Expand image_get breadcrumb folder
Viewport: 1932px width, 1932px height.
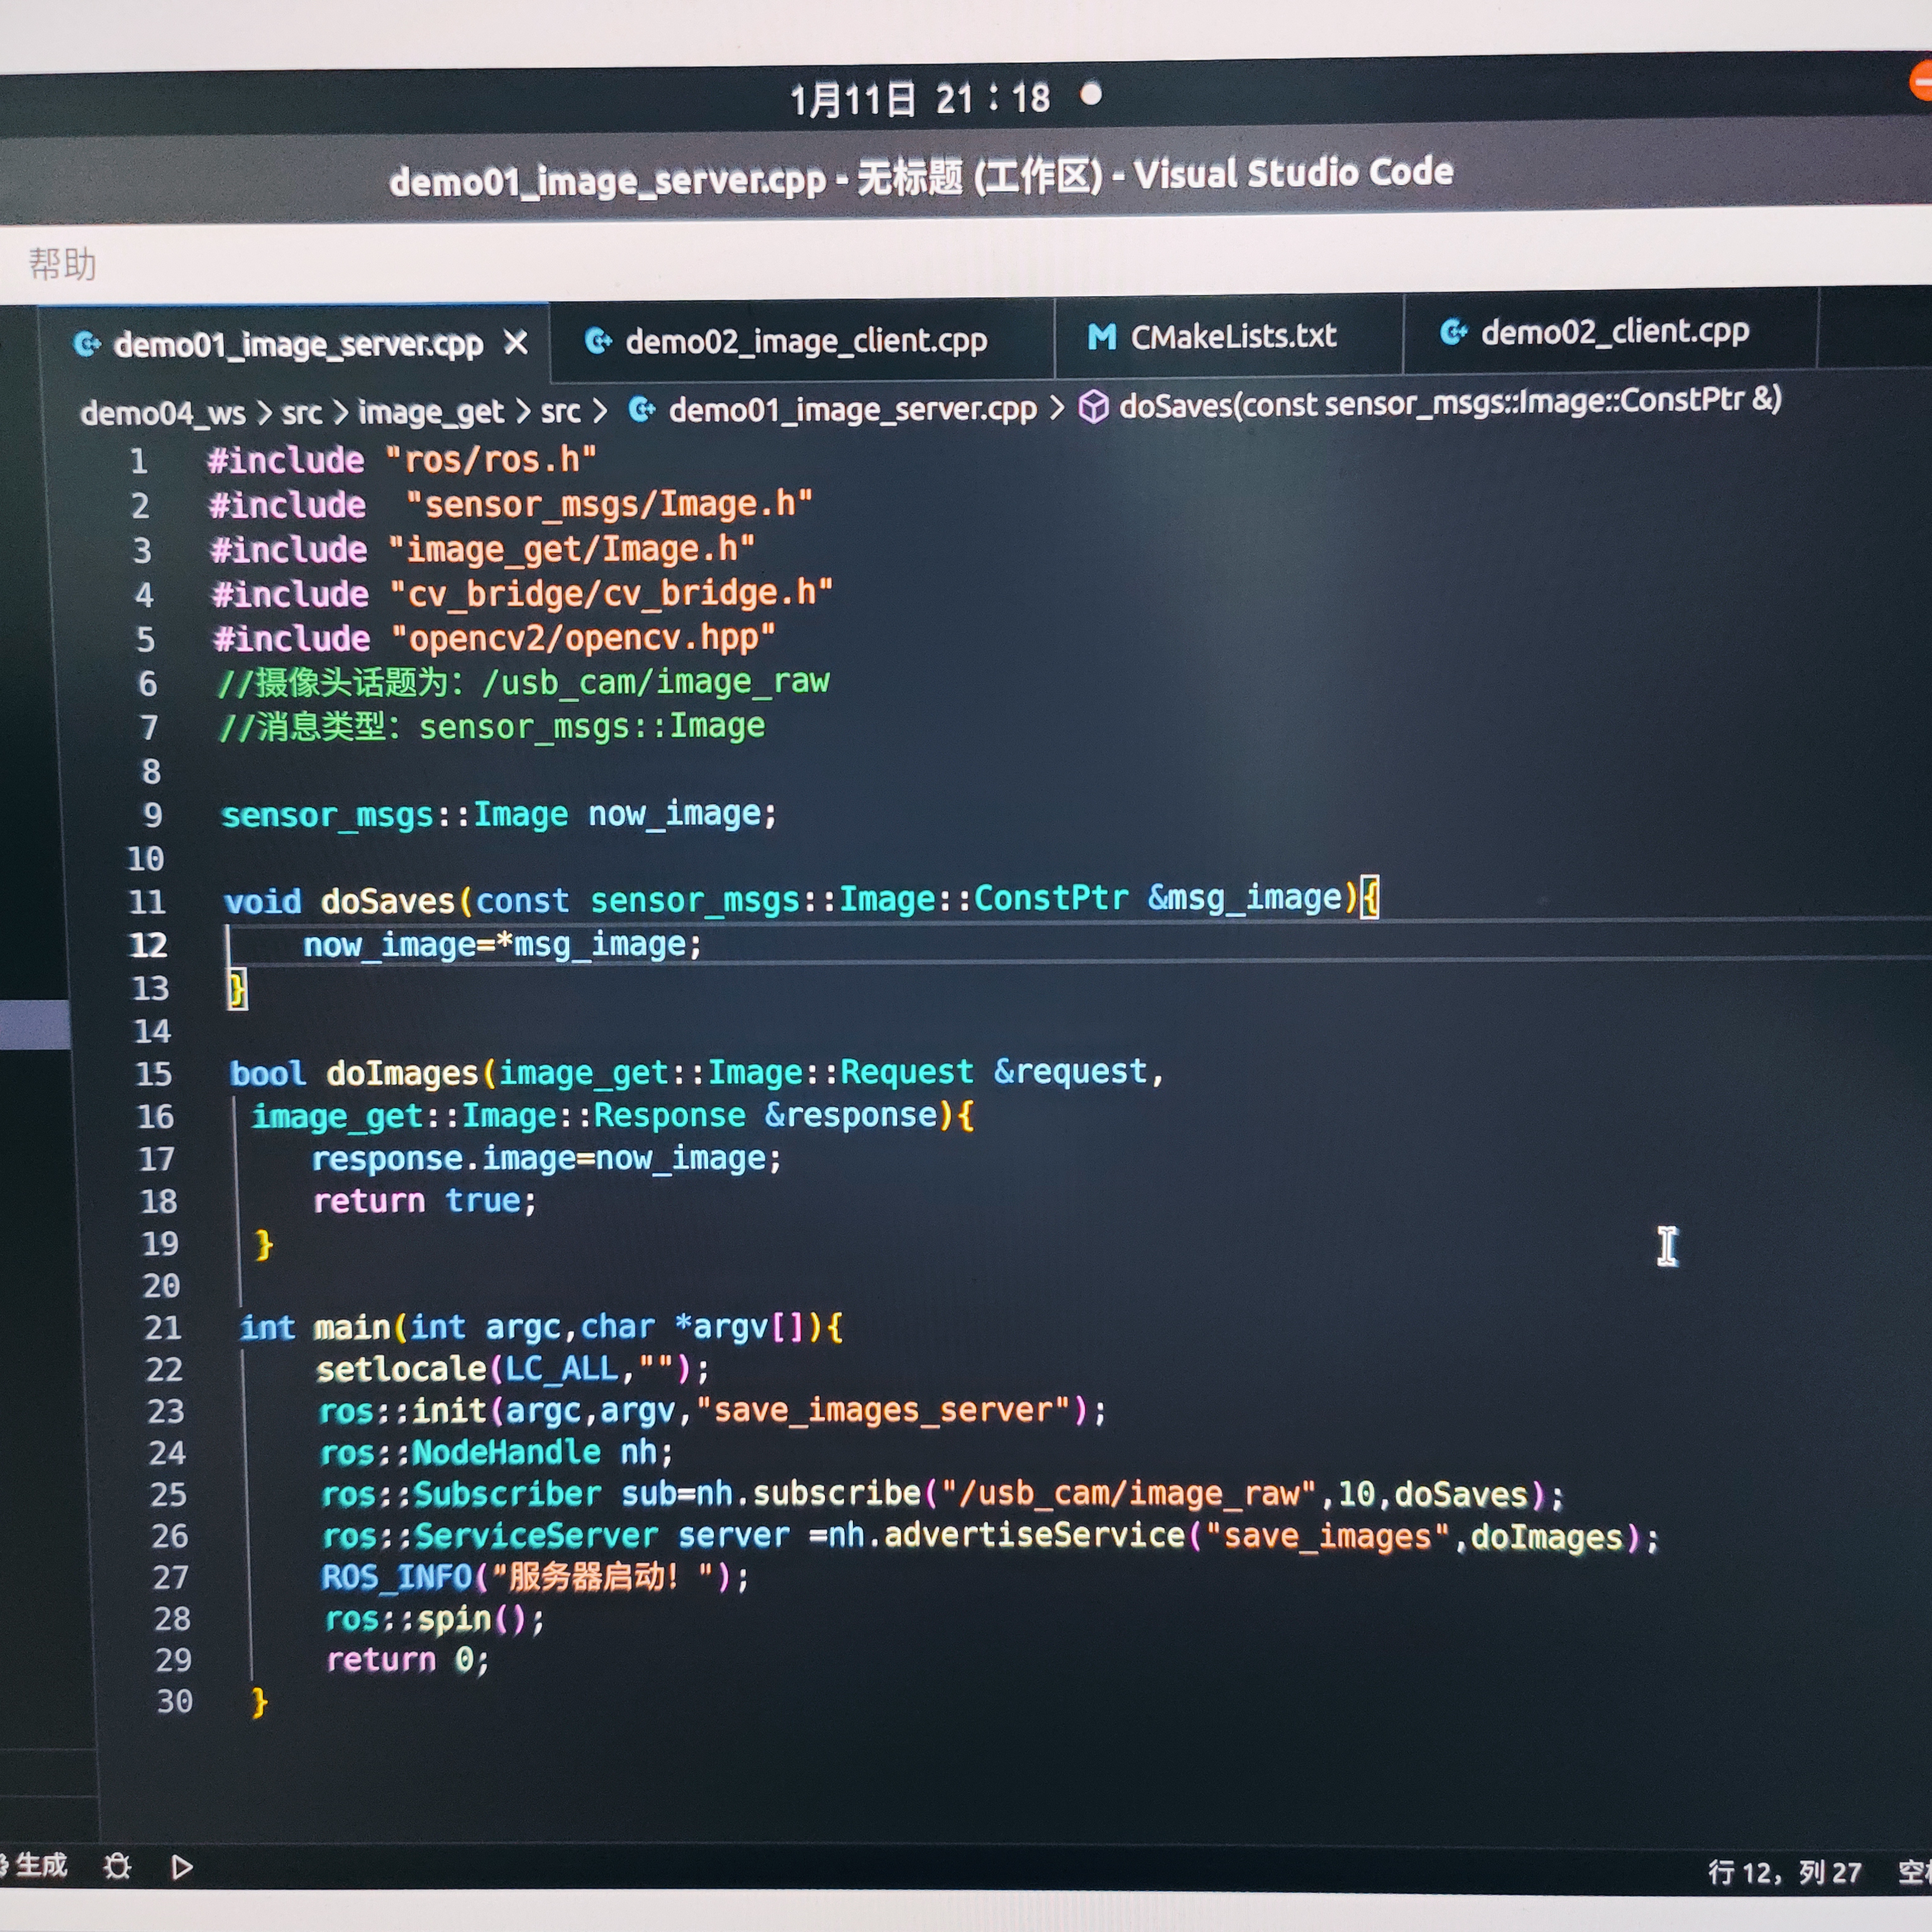tap(430, 411)
